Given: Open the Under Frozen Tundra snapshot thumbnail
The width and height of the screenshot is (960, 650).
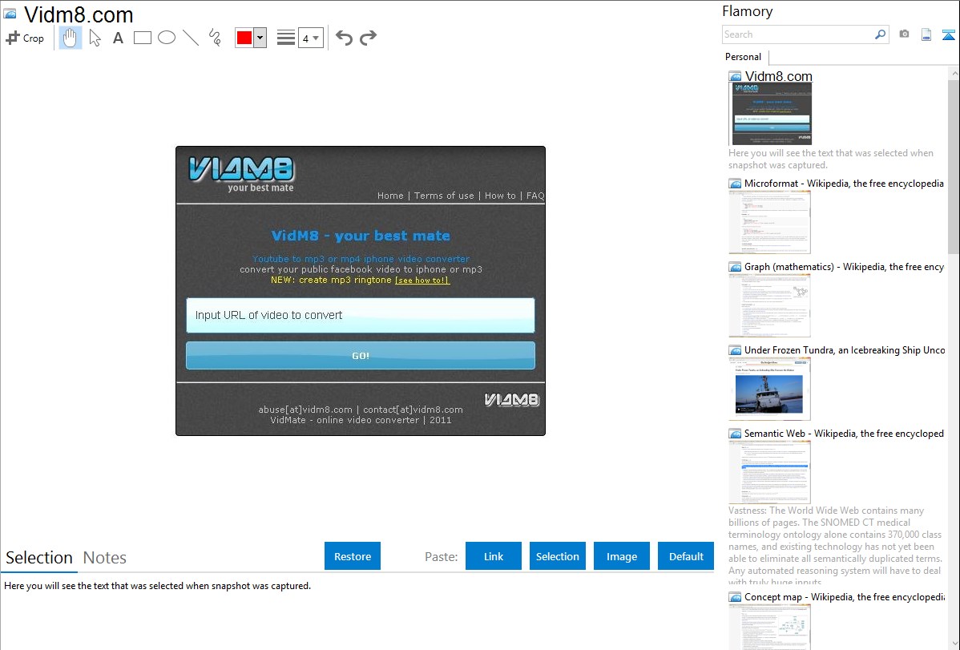Looking at the screenshot, I should click(769, 389).
